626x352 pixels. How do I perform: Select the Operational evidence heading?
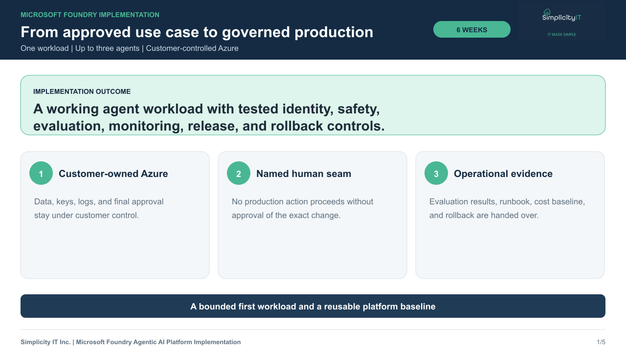tap(503, 174)
